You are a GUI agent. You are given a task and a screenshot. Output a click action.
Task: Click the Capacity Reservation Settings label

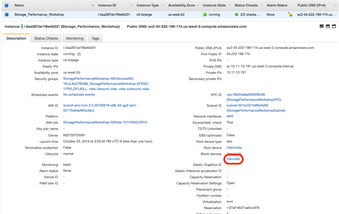[x=199, y=183]
